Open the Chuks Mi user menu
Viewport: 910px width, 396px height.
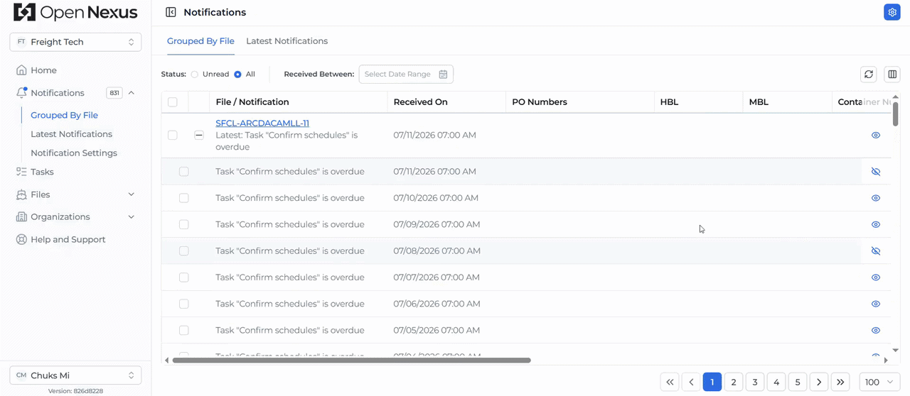click(75, 375)
